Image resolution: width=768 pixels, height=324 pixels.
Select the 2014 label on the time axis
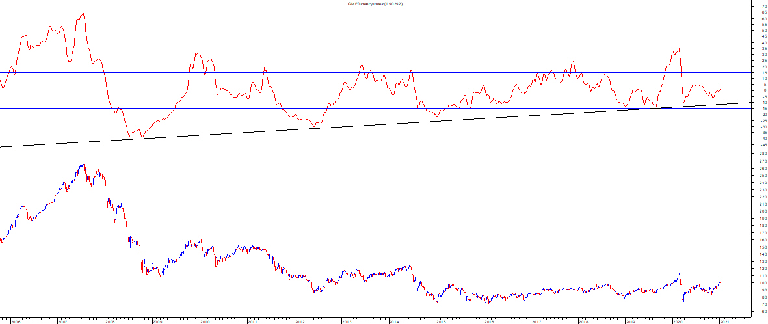tap(394, 321)
